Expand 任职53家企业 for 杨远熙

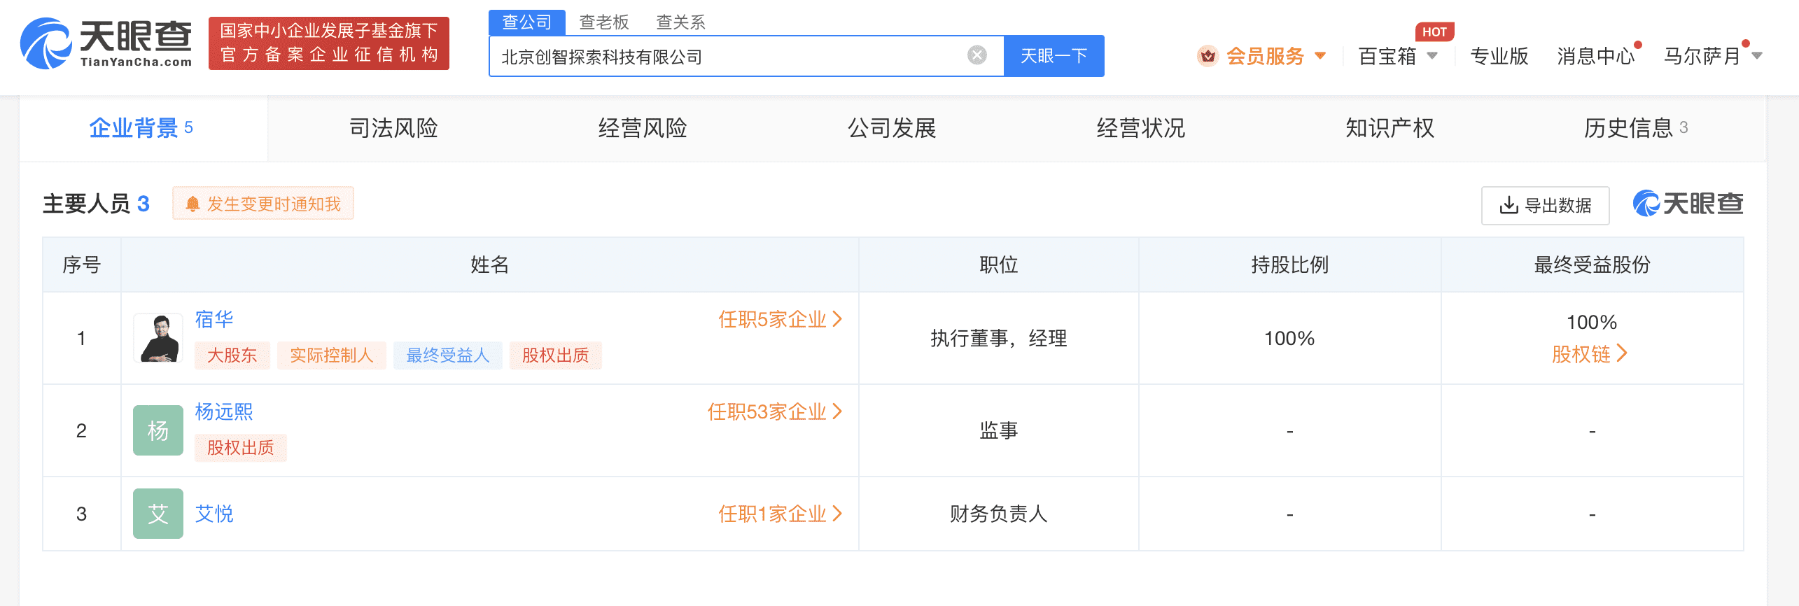click(x=775, y=411)
